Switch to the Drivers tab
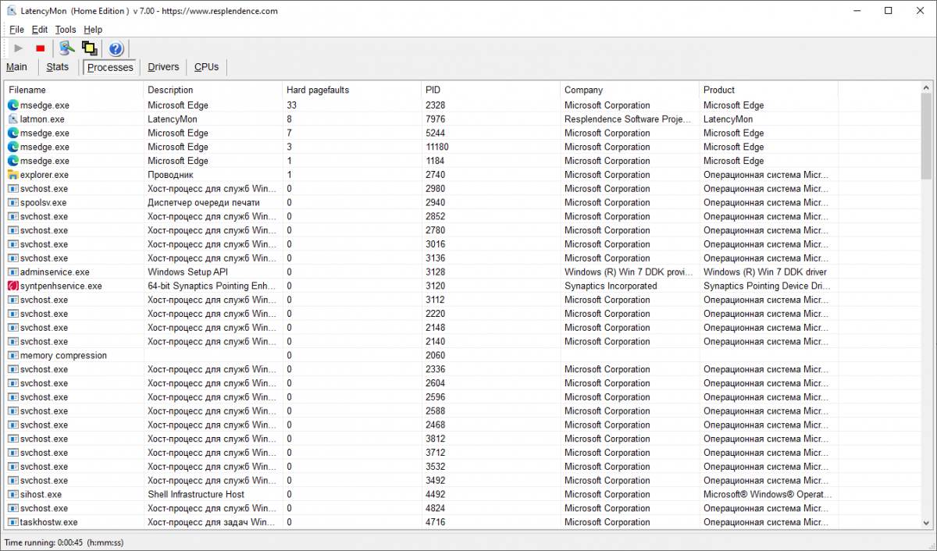 (x=163, y=67)
